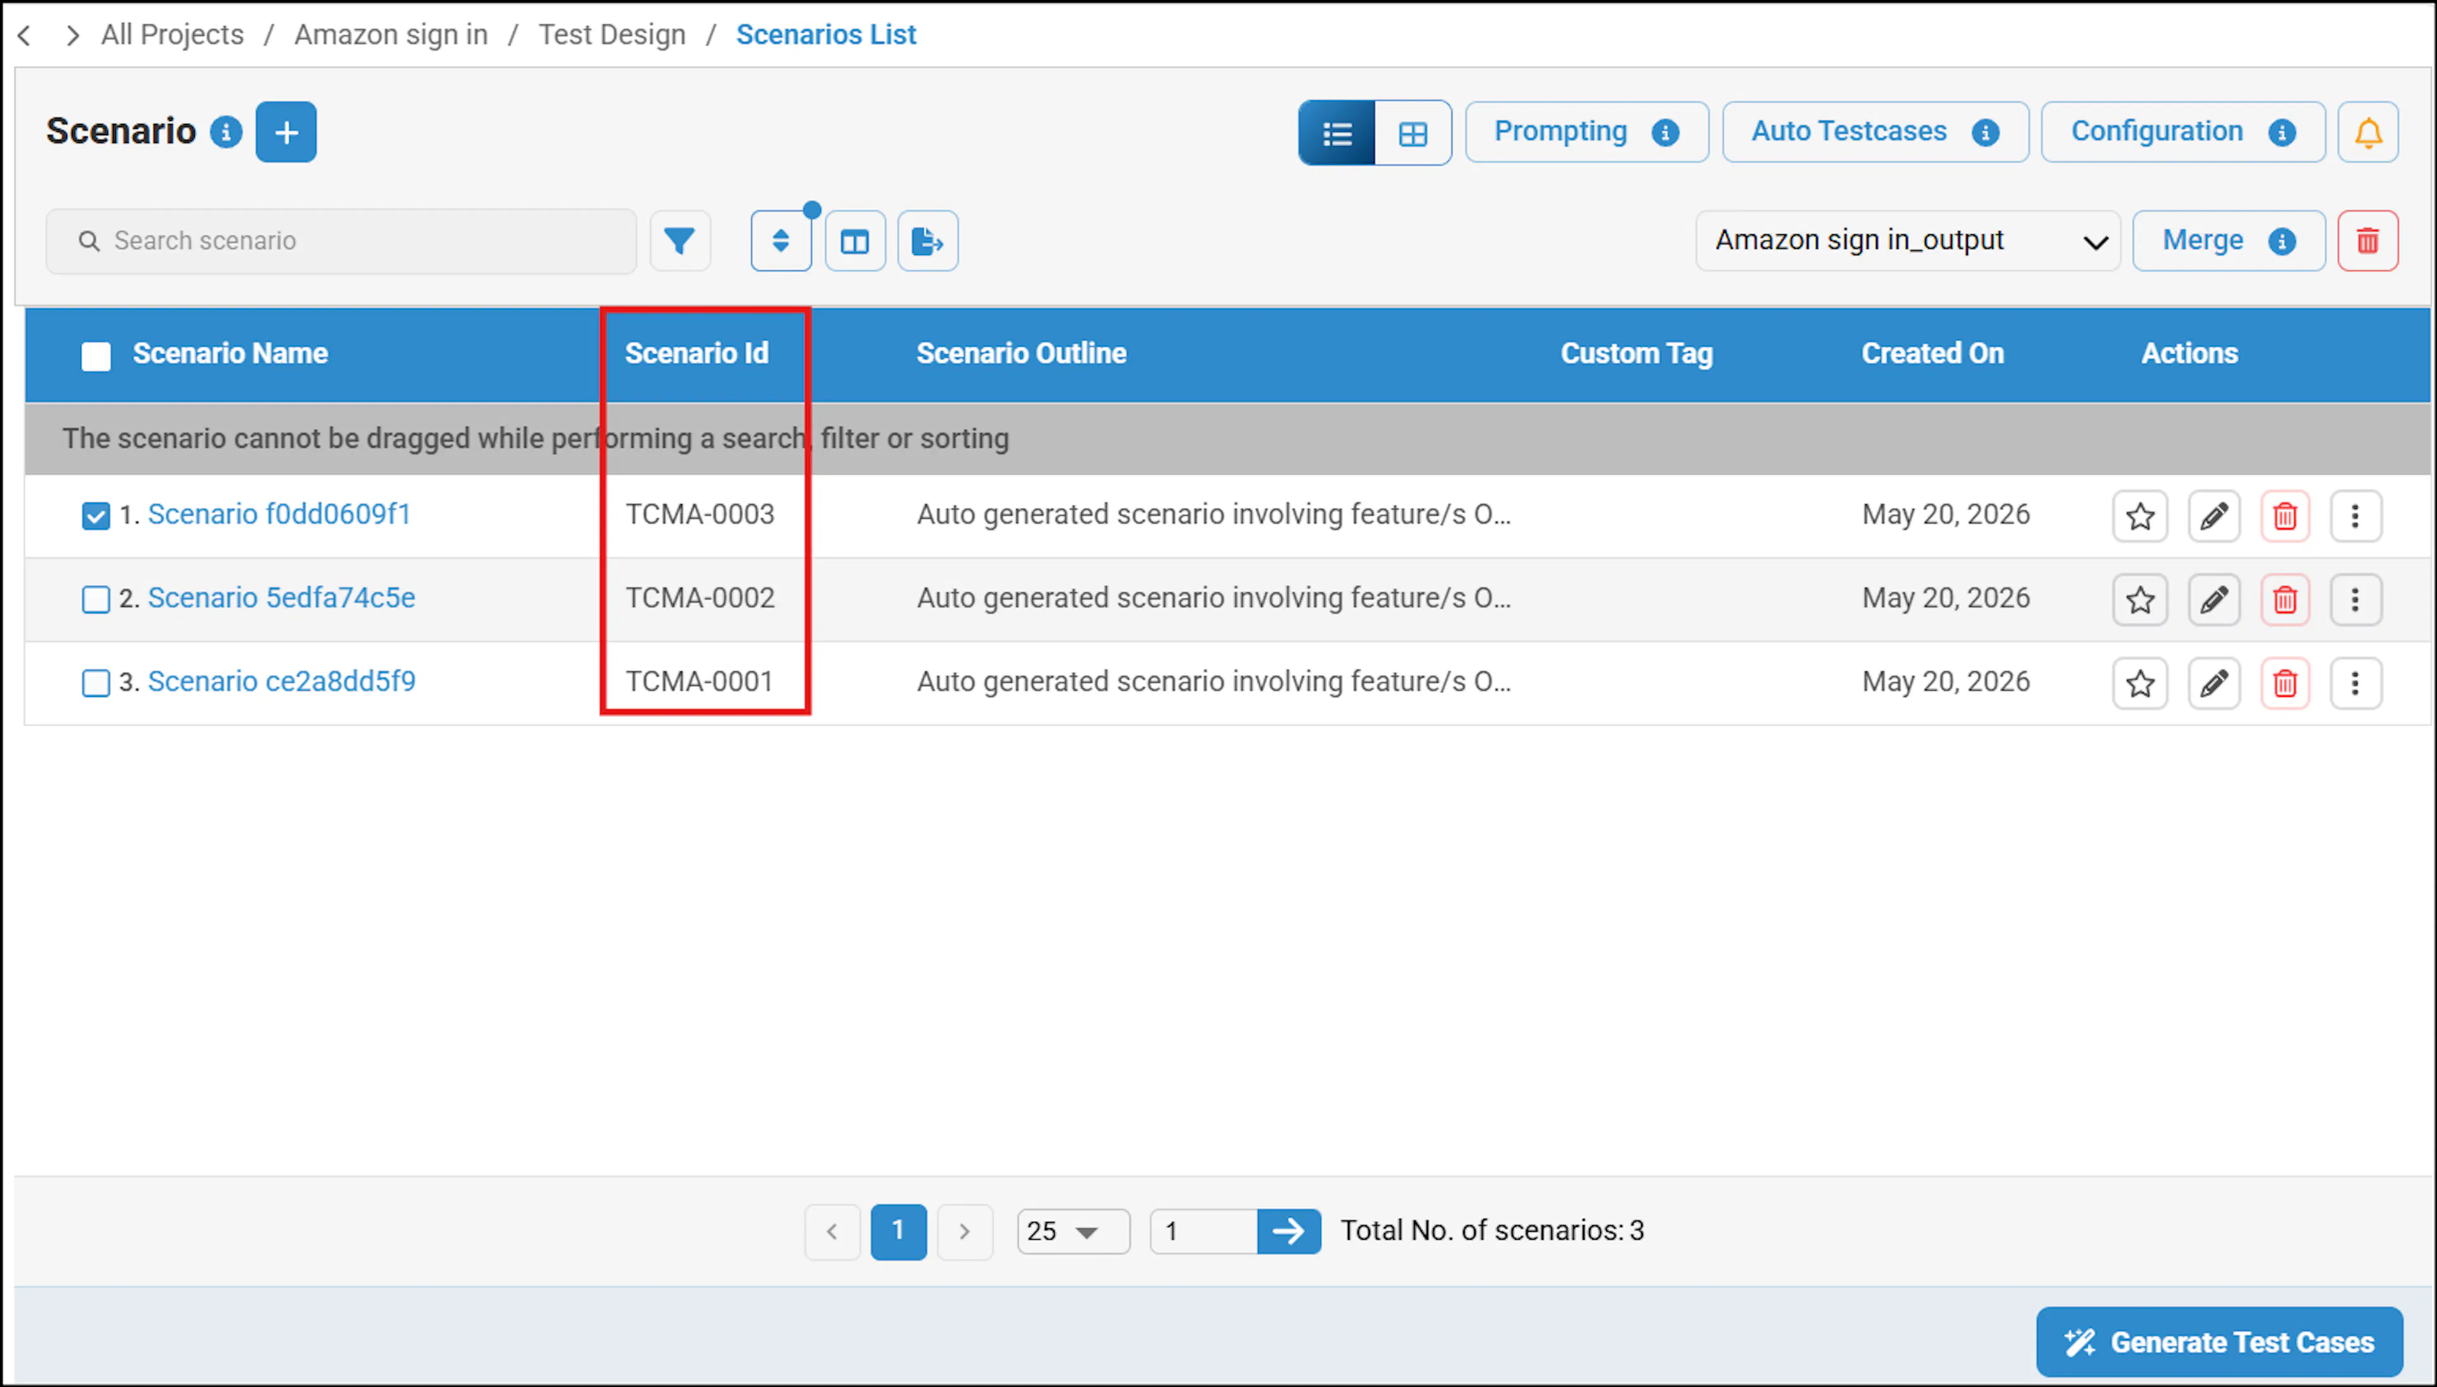
Task: Open the filter funnel icon
Action: [680, 241]
